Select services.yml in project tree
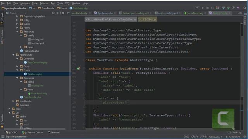248x139 pixels. [38, 43]
